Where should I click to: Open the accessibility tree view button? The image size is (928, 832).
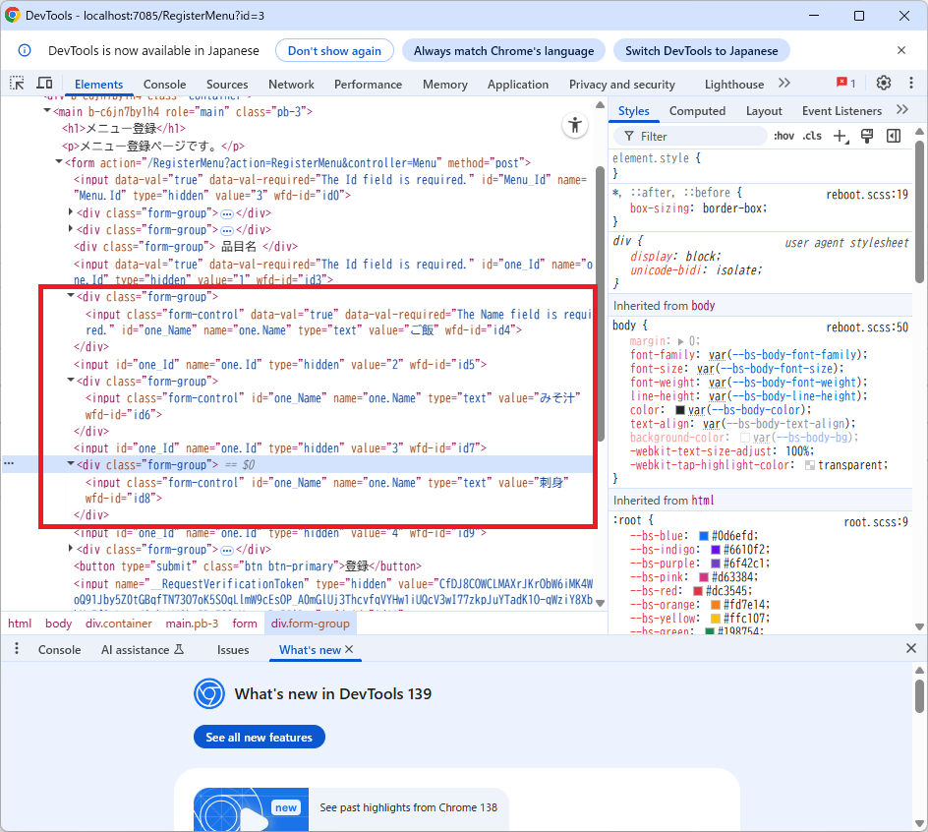click(574, 125)
